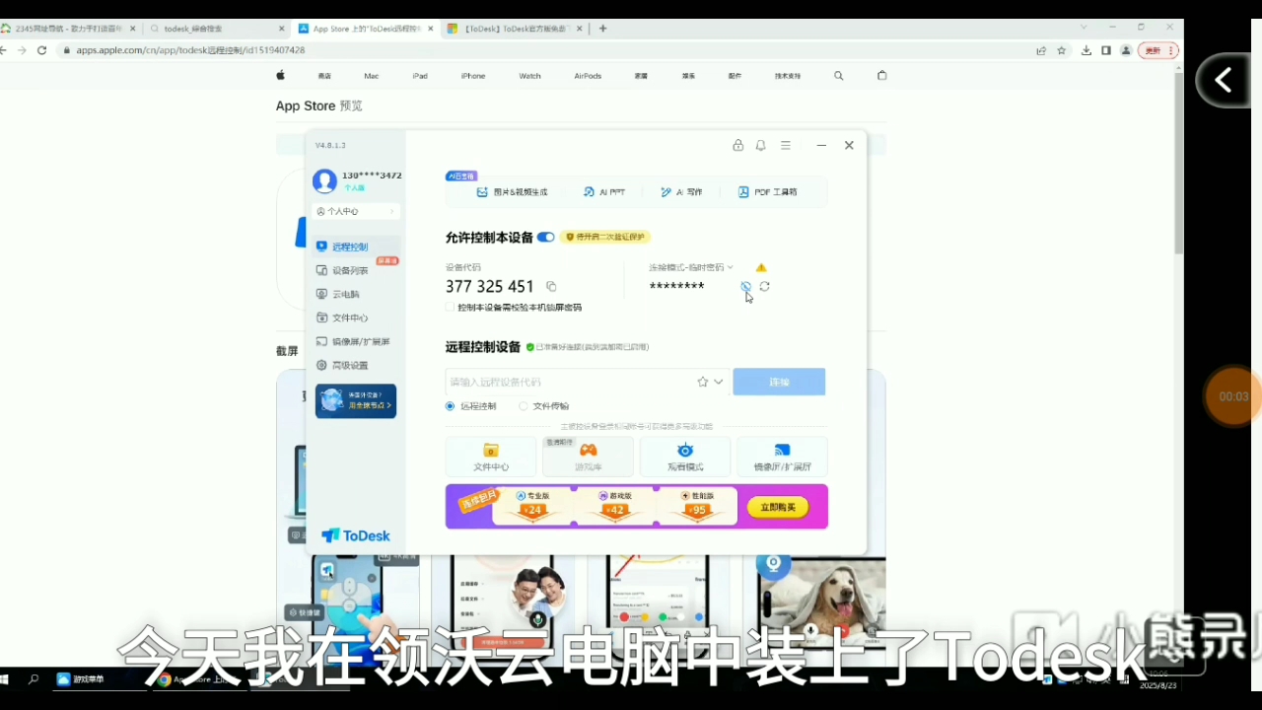Open the lock screen icon in ToDesk title bar
This screenshot has width=1262, height=710.
pos(737,145)
